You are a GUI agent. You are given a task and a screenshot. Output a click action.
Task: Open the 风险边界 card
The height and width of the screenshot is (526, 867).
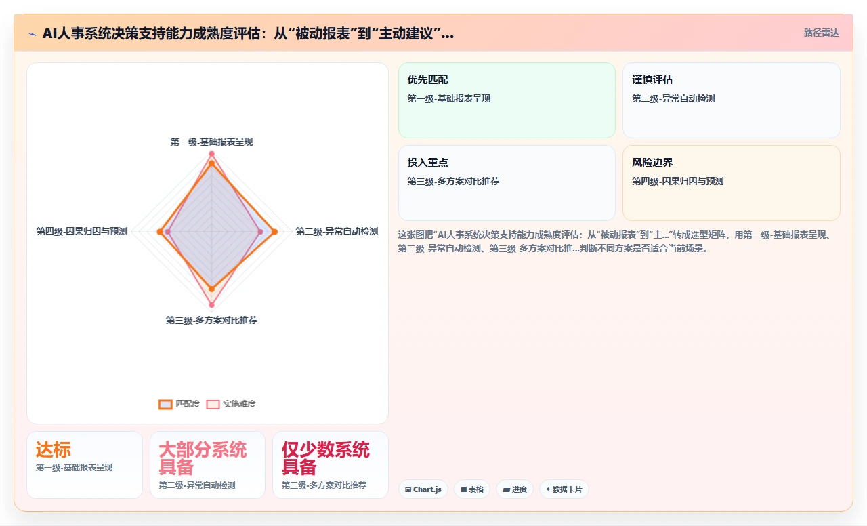732,183
